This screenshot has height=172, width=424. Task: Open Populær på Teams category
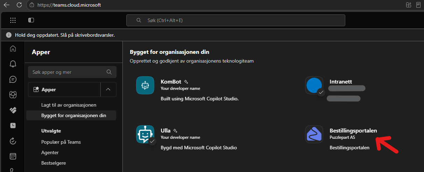(x=61, y=142)
